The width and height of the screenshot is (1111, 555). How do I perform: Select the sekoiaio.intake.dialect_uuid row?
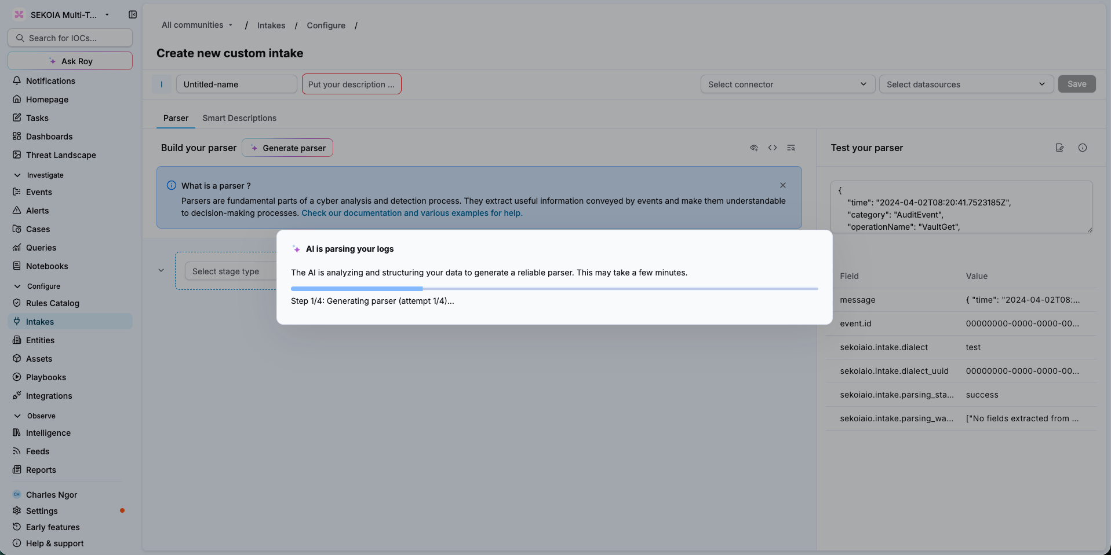[961, 371]
